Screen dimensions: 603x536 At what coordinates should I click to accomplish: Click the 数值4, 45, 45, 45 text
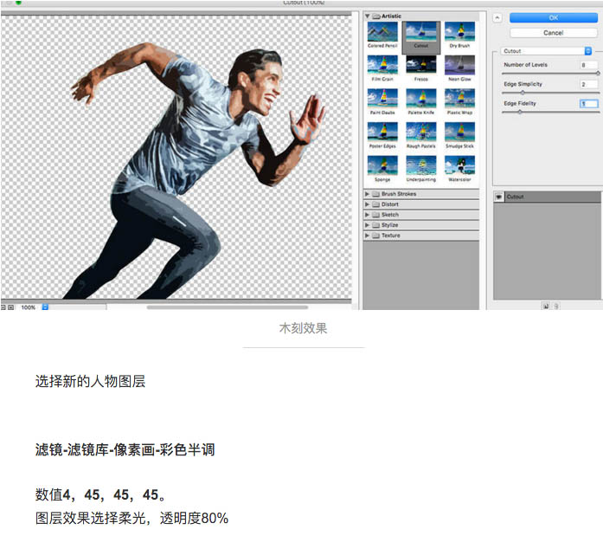point(100,494)
